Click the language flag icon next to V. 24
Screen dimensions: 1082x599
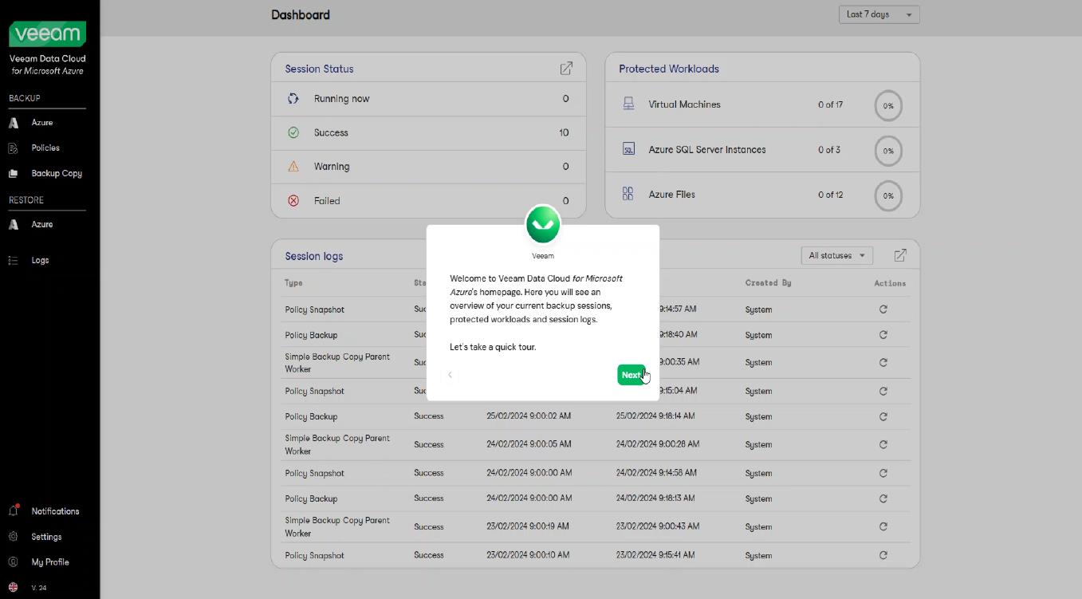point(13,587)
